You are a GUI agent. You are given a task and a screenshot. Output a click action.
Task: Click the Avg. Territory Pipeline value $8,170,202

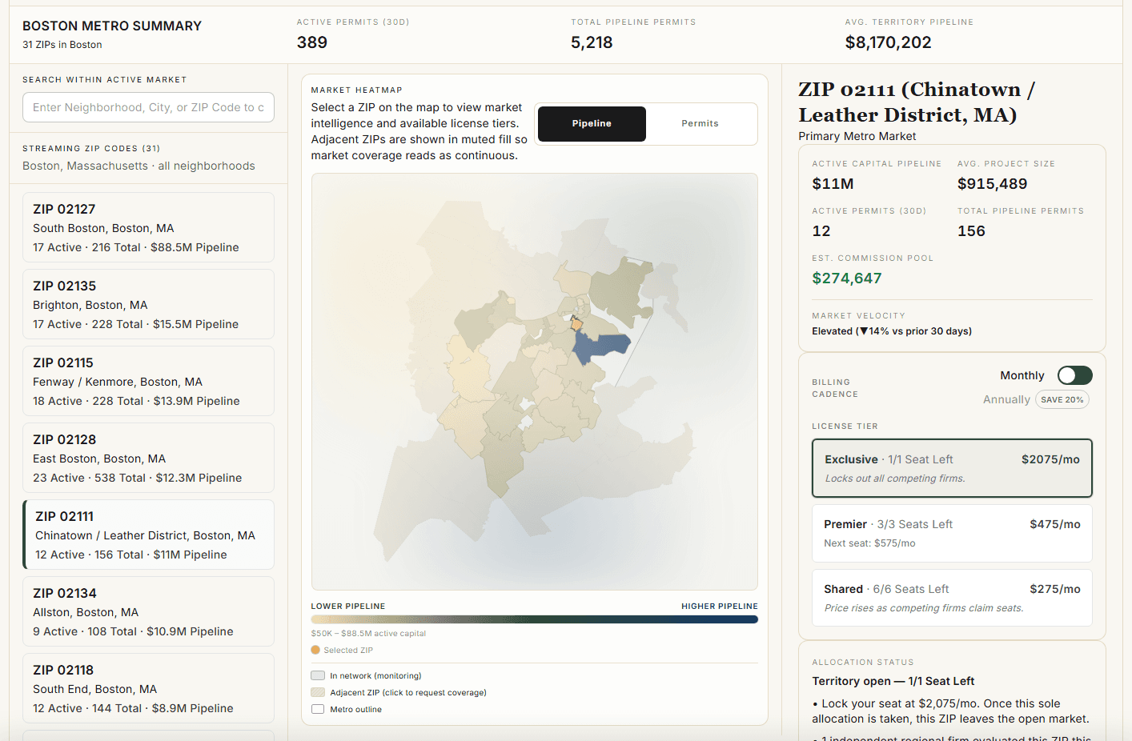(888, 42)
